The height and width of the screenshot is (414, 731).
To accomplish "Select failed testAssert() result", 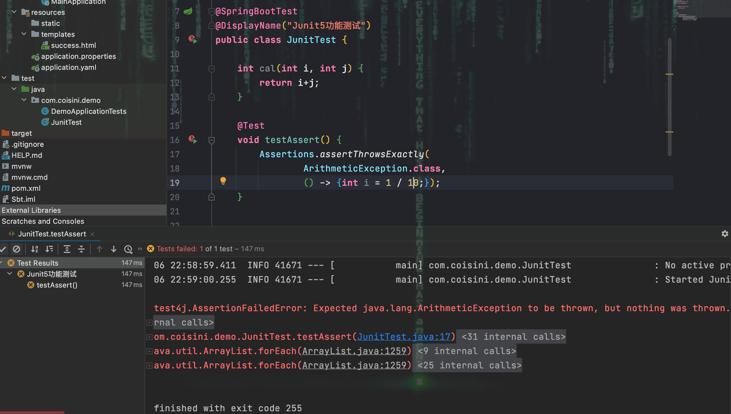I will coord(57,285).
